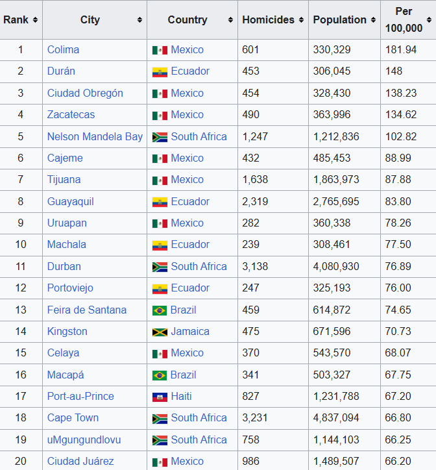The image size is (436, 470).
Task: Open the Port-au-Prince link
Action: [80, 396]
